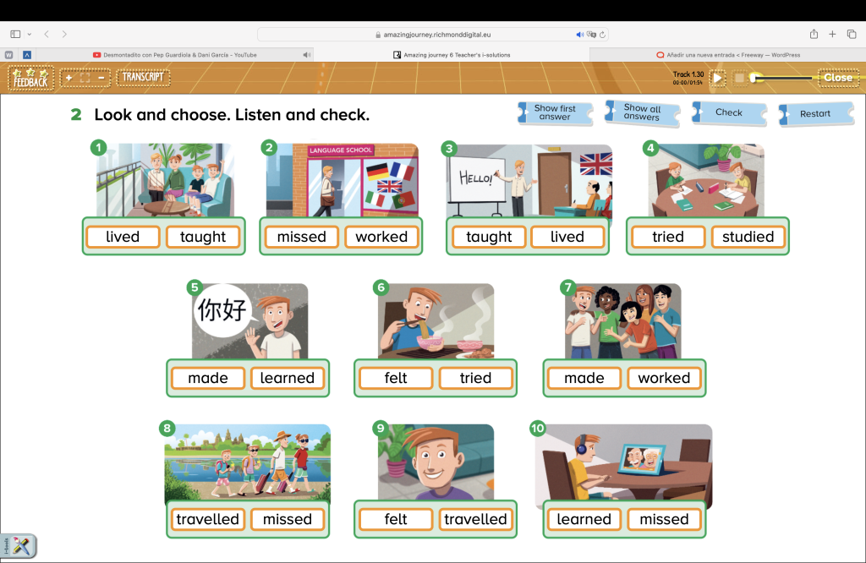
Task: Open the tools icon in bottom-left corner
Action: tap(20, 545)
